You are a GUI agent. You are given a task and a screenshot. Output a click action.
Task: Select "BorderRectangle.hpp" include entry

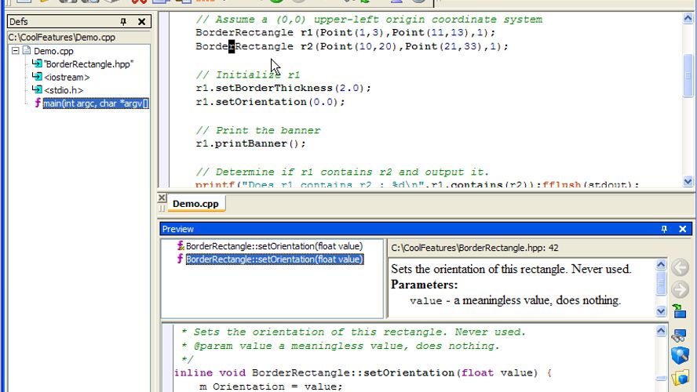click(89, 64)
